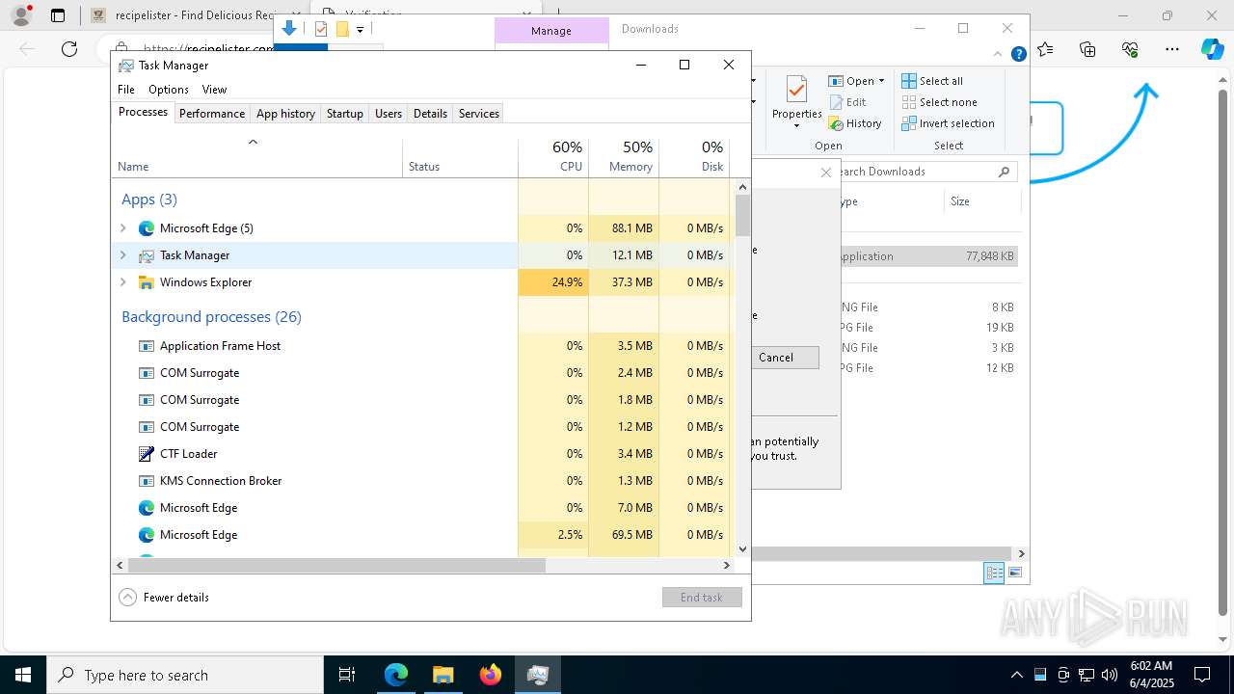Image resolution: width=1234 pixels, height=694 pixels.
Task: Click the Properties icon in the File Explorer ribbon
Action: pyautogui.click(x=796, y=91)
